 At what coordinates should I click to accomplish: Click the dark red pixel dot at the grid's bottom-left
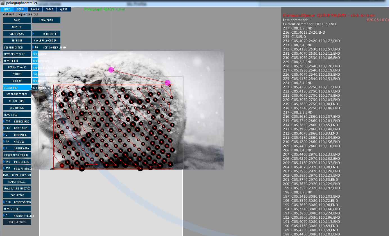pos(62,166)
